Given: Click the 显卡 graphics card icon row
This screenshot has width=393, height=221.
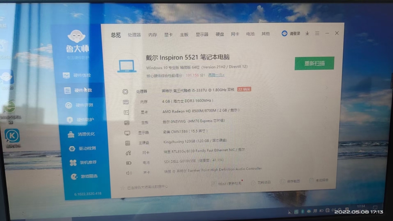Looking at the screenshot, I should click(126, 112).
